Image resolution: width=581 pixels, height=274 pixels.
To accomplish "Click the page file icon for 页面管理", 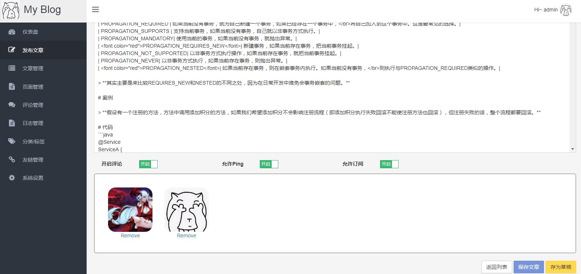I will [12, 87].
